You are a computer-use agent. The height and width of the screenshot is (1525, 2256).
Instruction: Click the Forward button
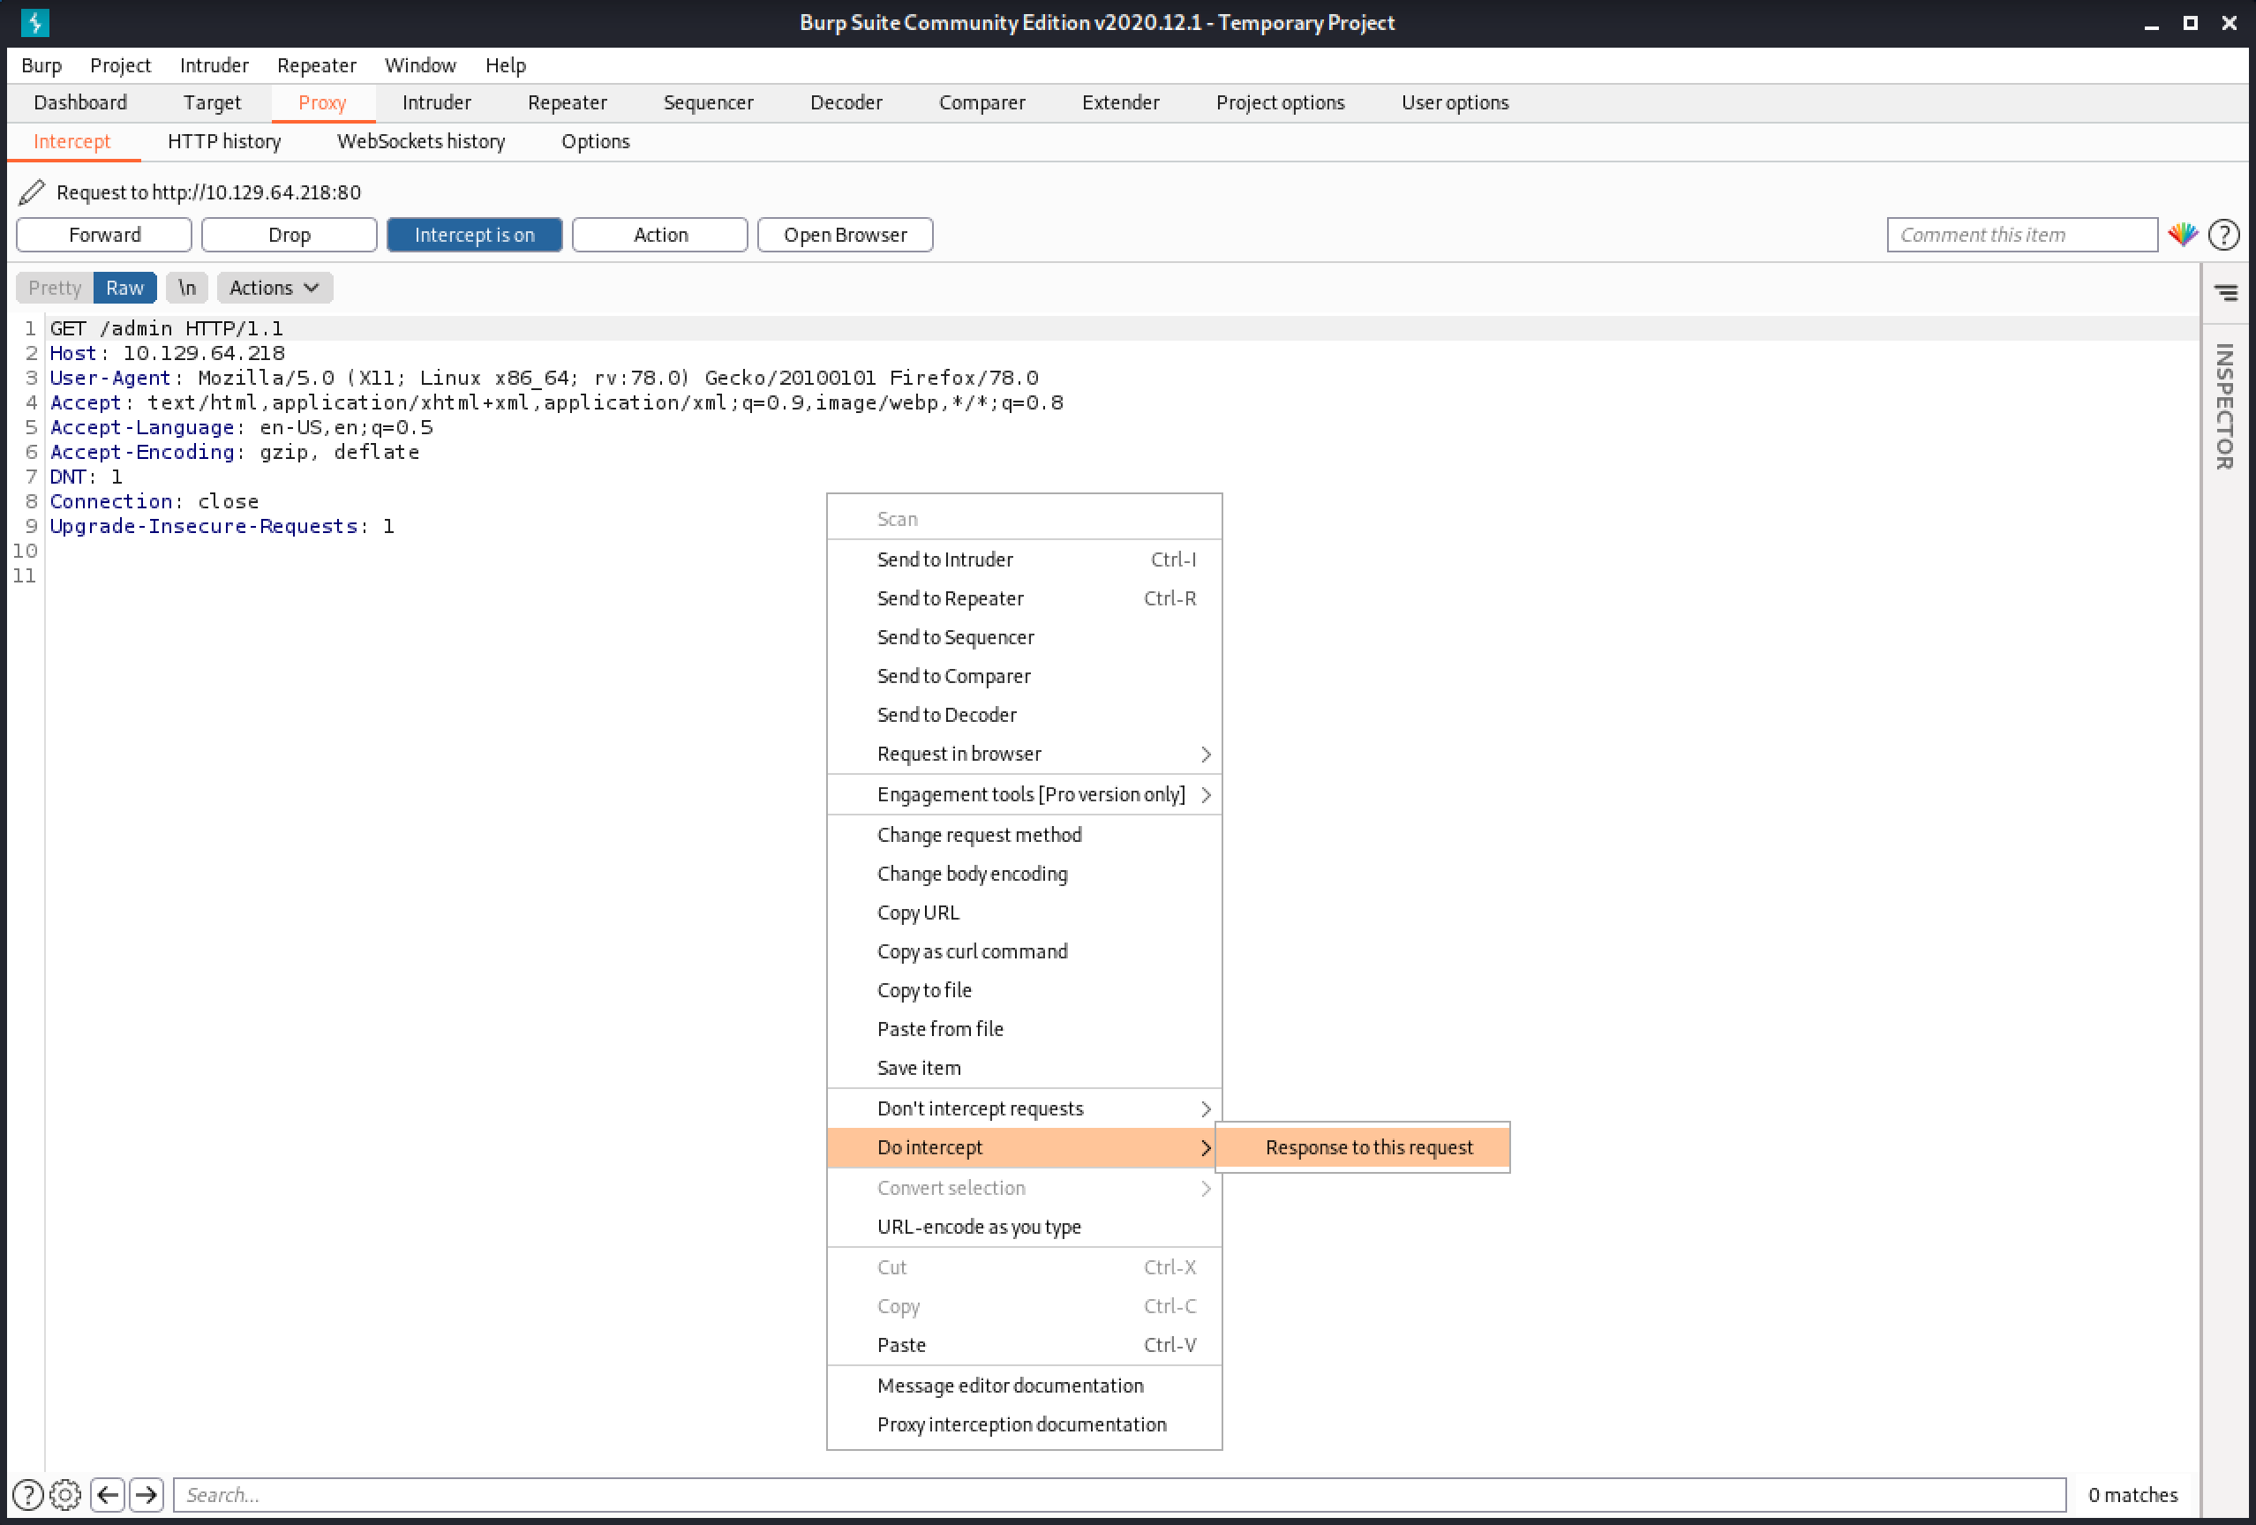tap(104, 235)
